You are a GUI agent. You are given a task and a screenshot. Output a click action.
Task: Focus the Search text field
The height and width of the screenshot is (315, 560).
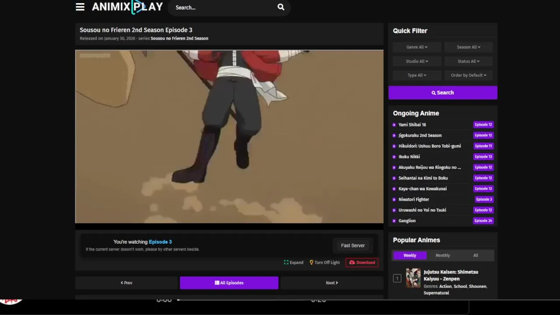[223, 7]
